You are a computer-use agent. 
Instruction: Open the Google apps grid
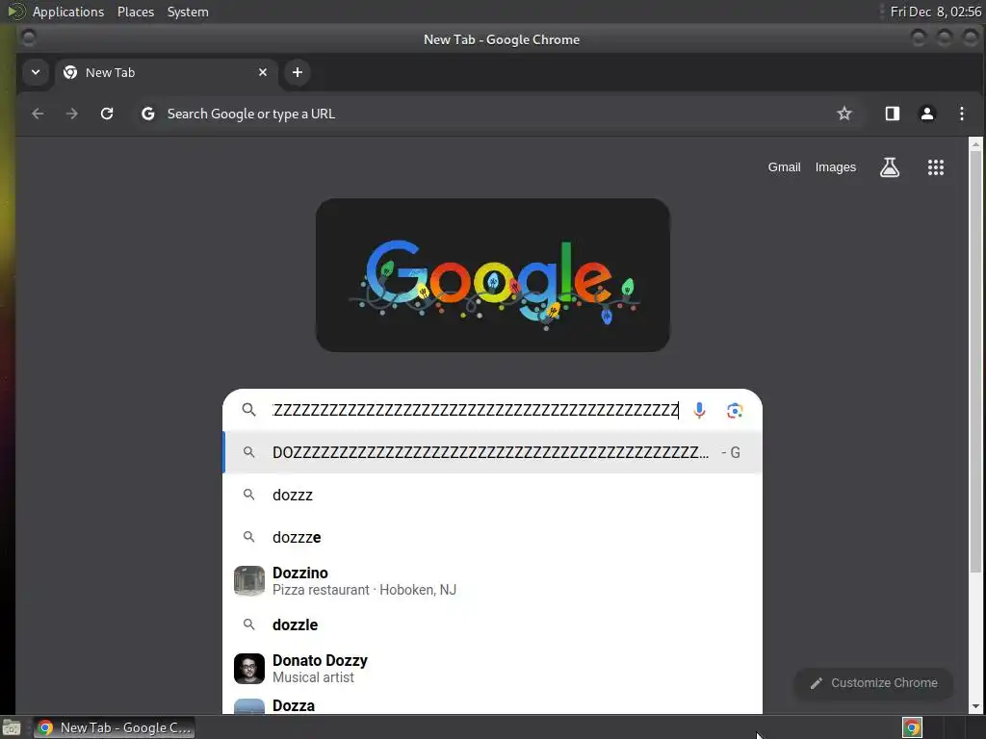tap(936, 167)
